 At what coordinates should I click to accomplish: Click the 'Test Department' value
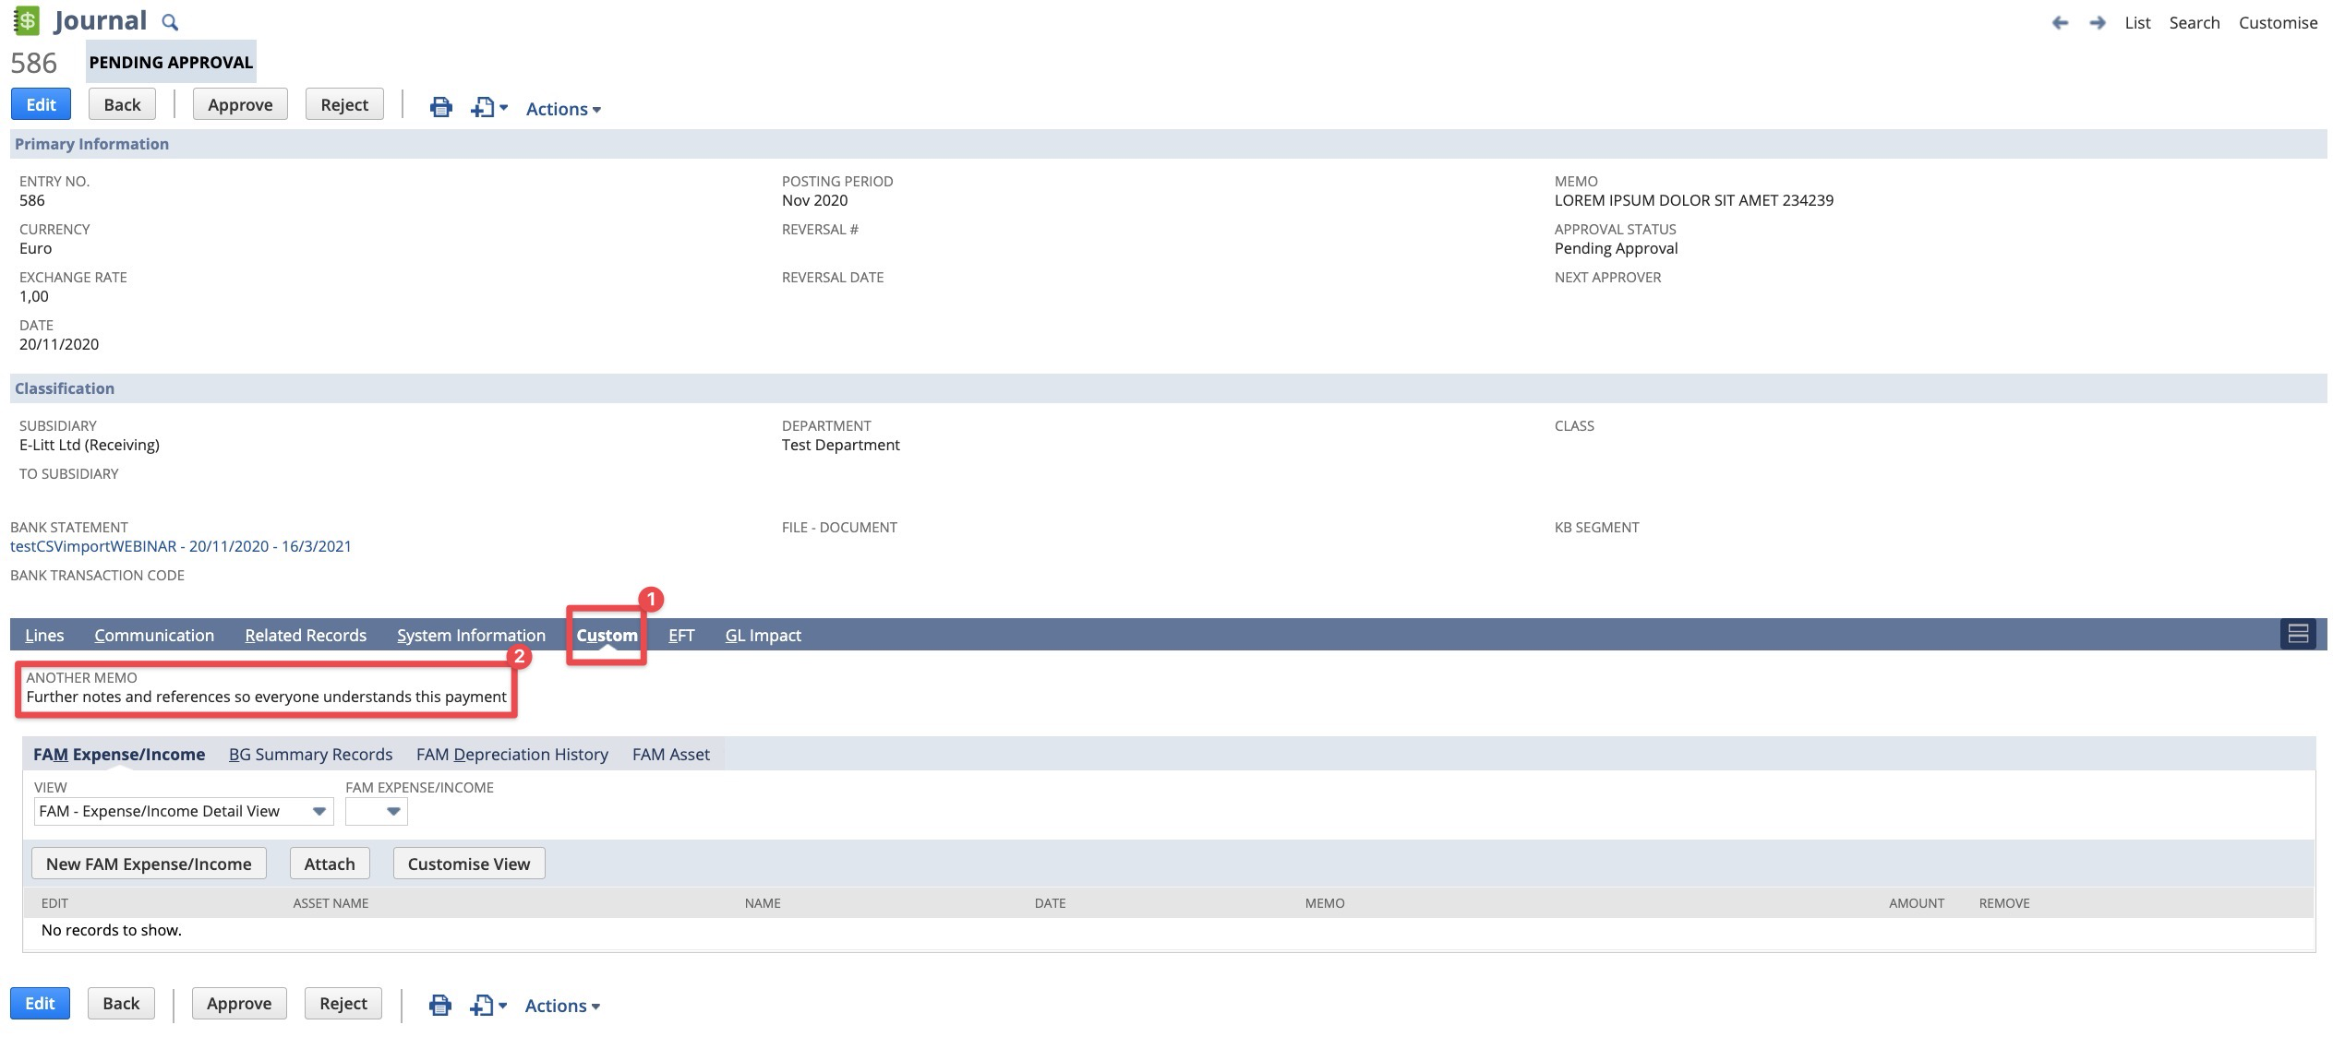pyautogui.click(x=840, y=445)
